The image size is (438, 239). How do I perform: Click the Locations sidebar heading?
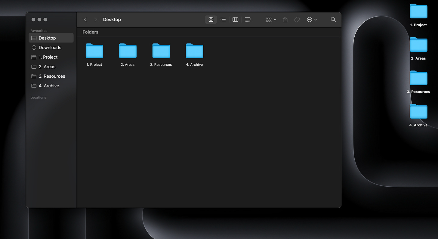click(38, 98)
